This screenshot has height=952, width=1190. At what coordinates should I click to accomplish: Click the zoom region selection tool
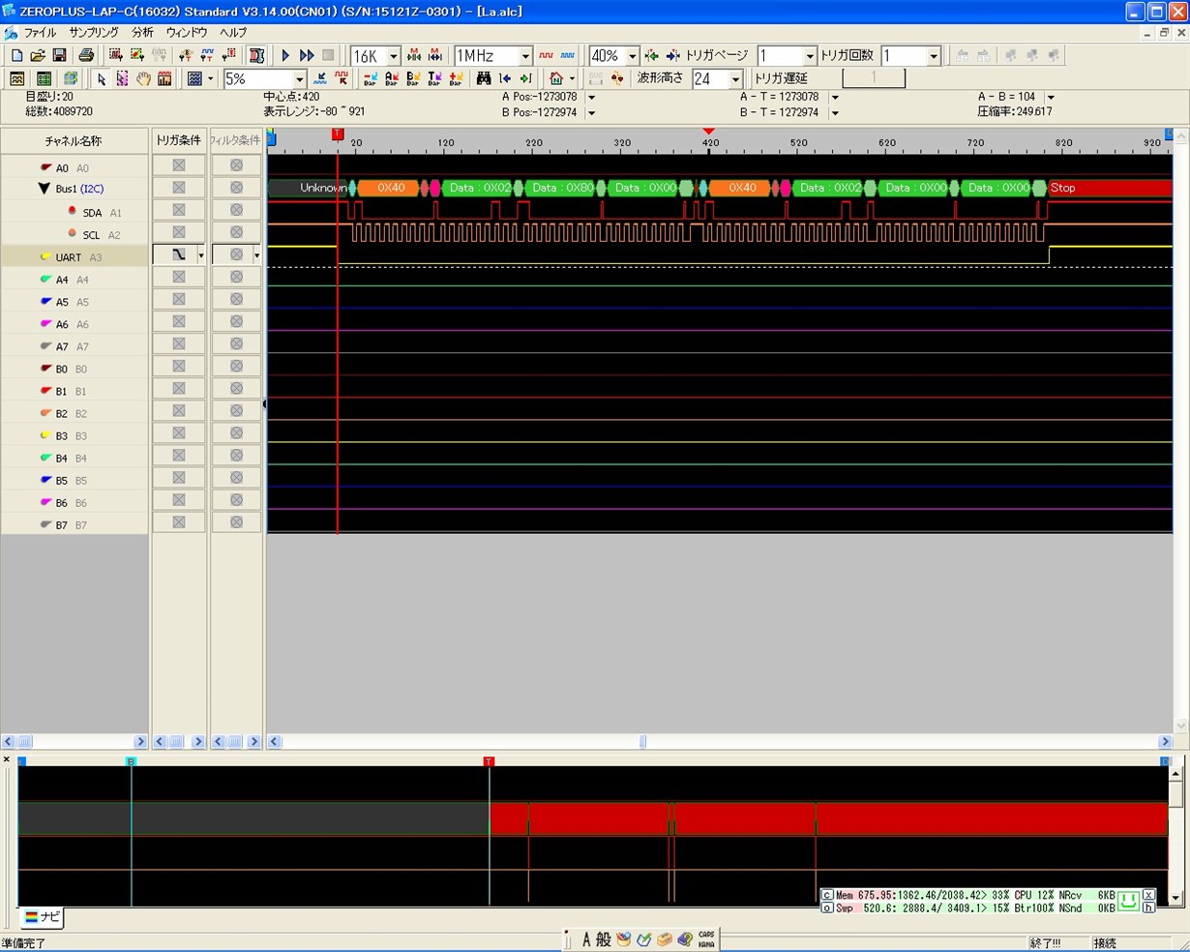122,78
